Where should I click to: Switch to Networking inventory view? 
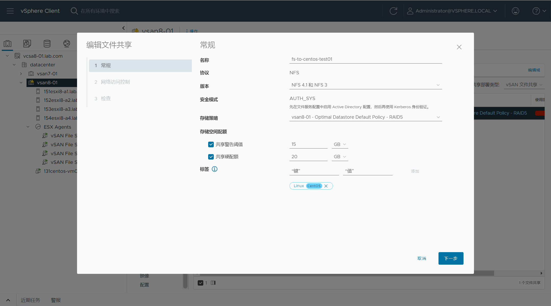point(67,44)
